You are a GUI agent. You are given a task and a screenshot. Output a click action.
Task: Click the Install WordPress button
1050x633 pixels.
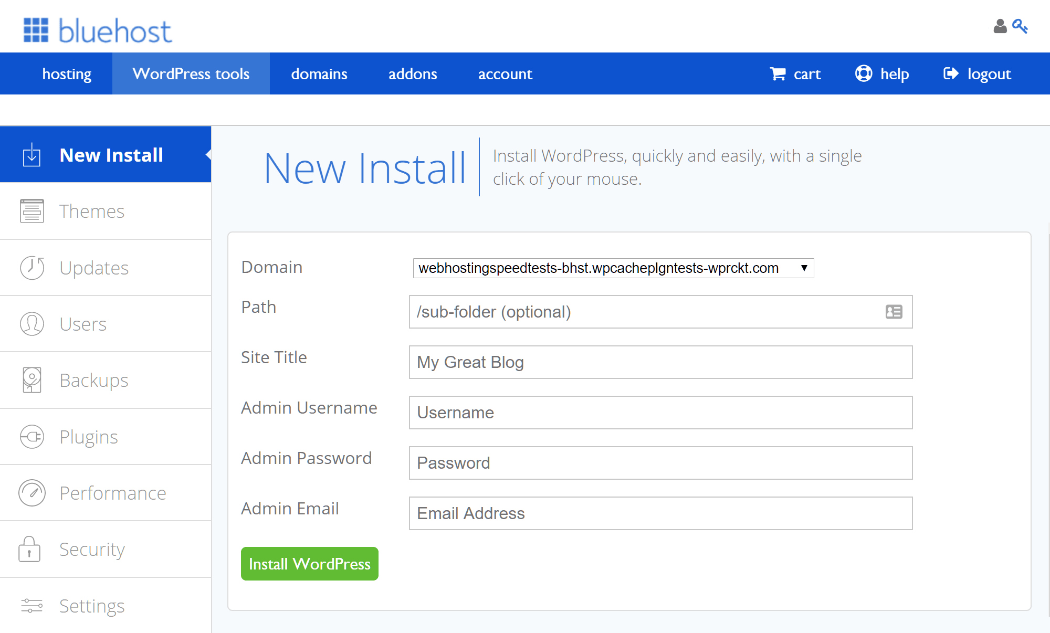(x=310, y=563)
